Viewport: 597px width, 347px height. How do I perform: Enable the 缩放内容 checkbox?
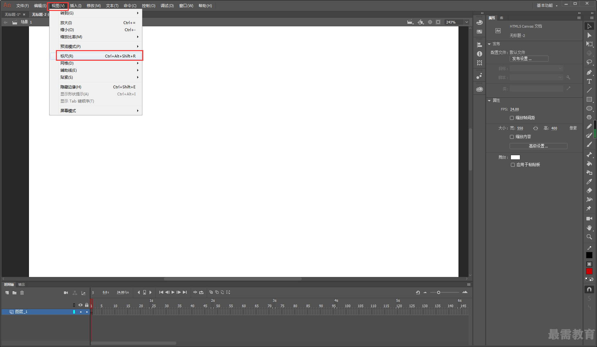click(x=512, y=137)
